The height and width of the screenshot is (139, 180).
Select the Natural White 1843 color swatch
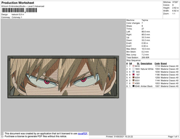[133, 69]
